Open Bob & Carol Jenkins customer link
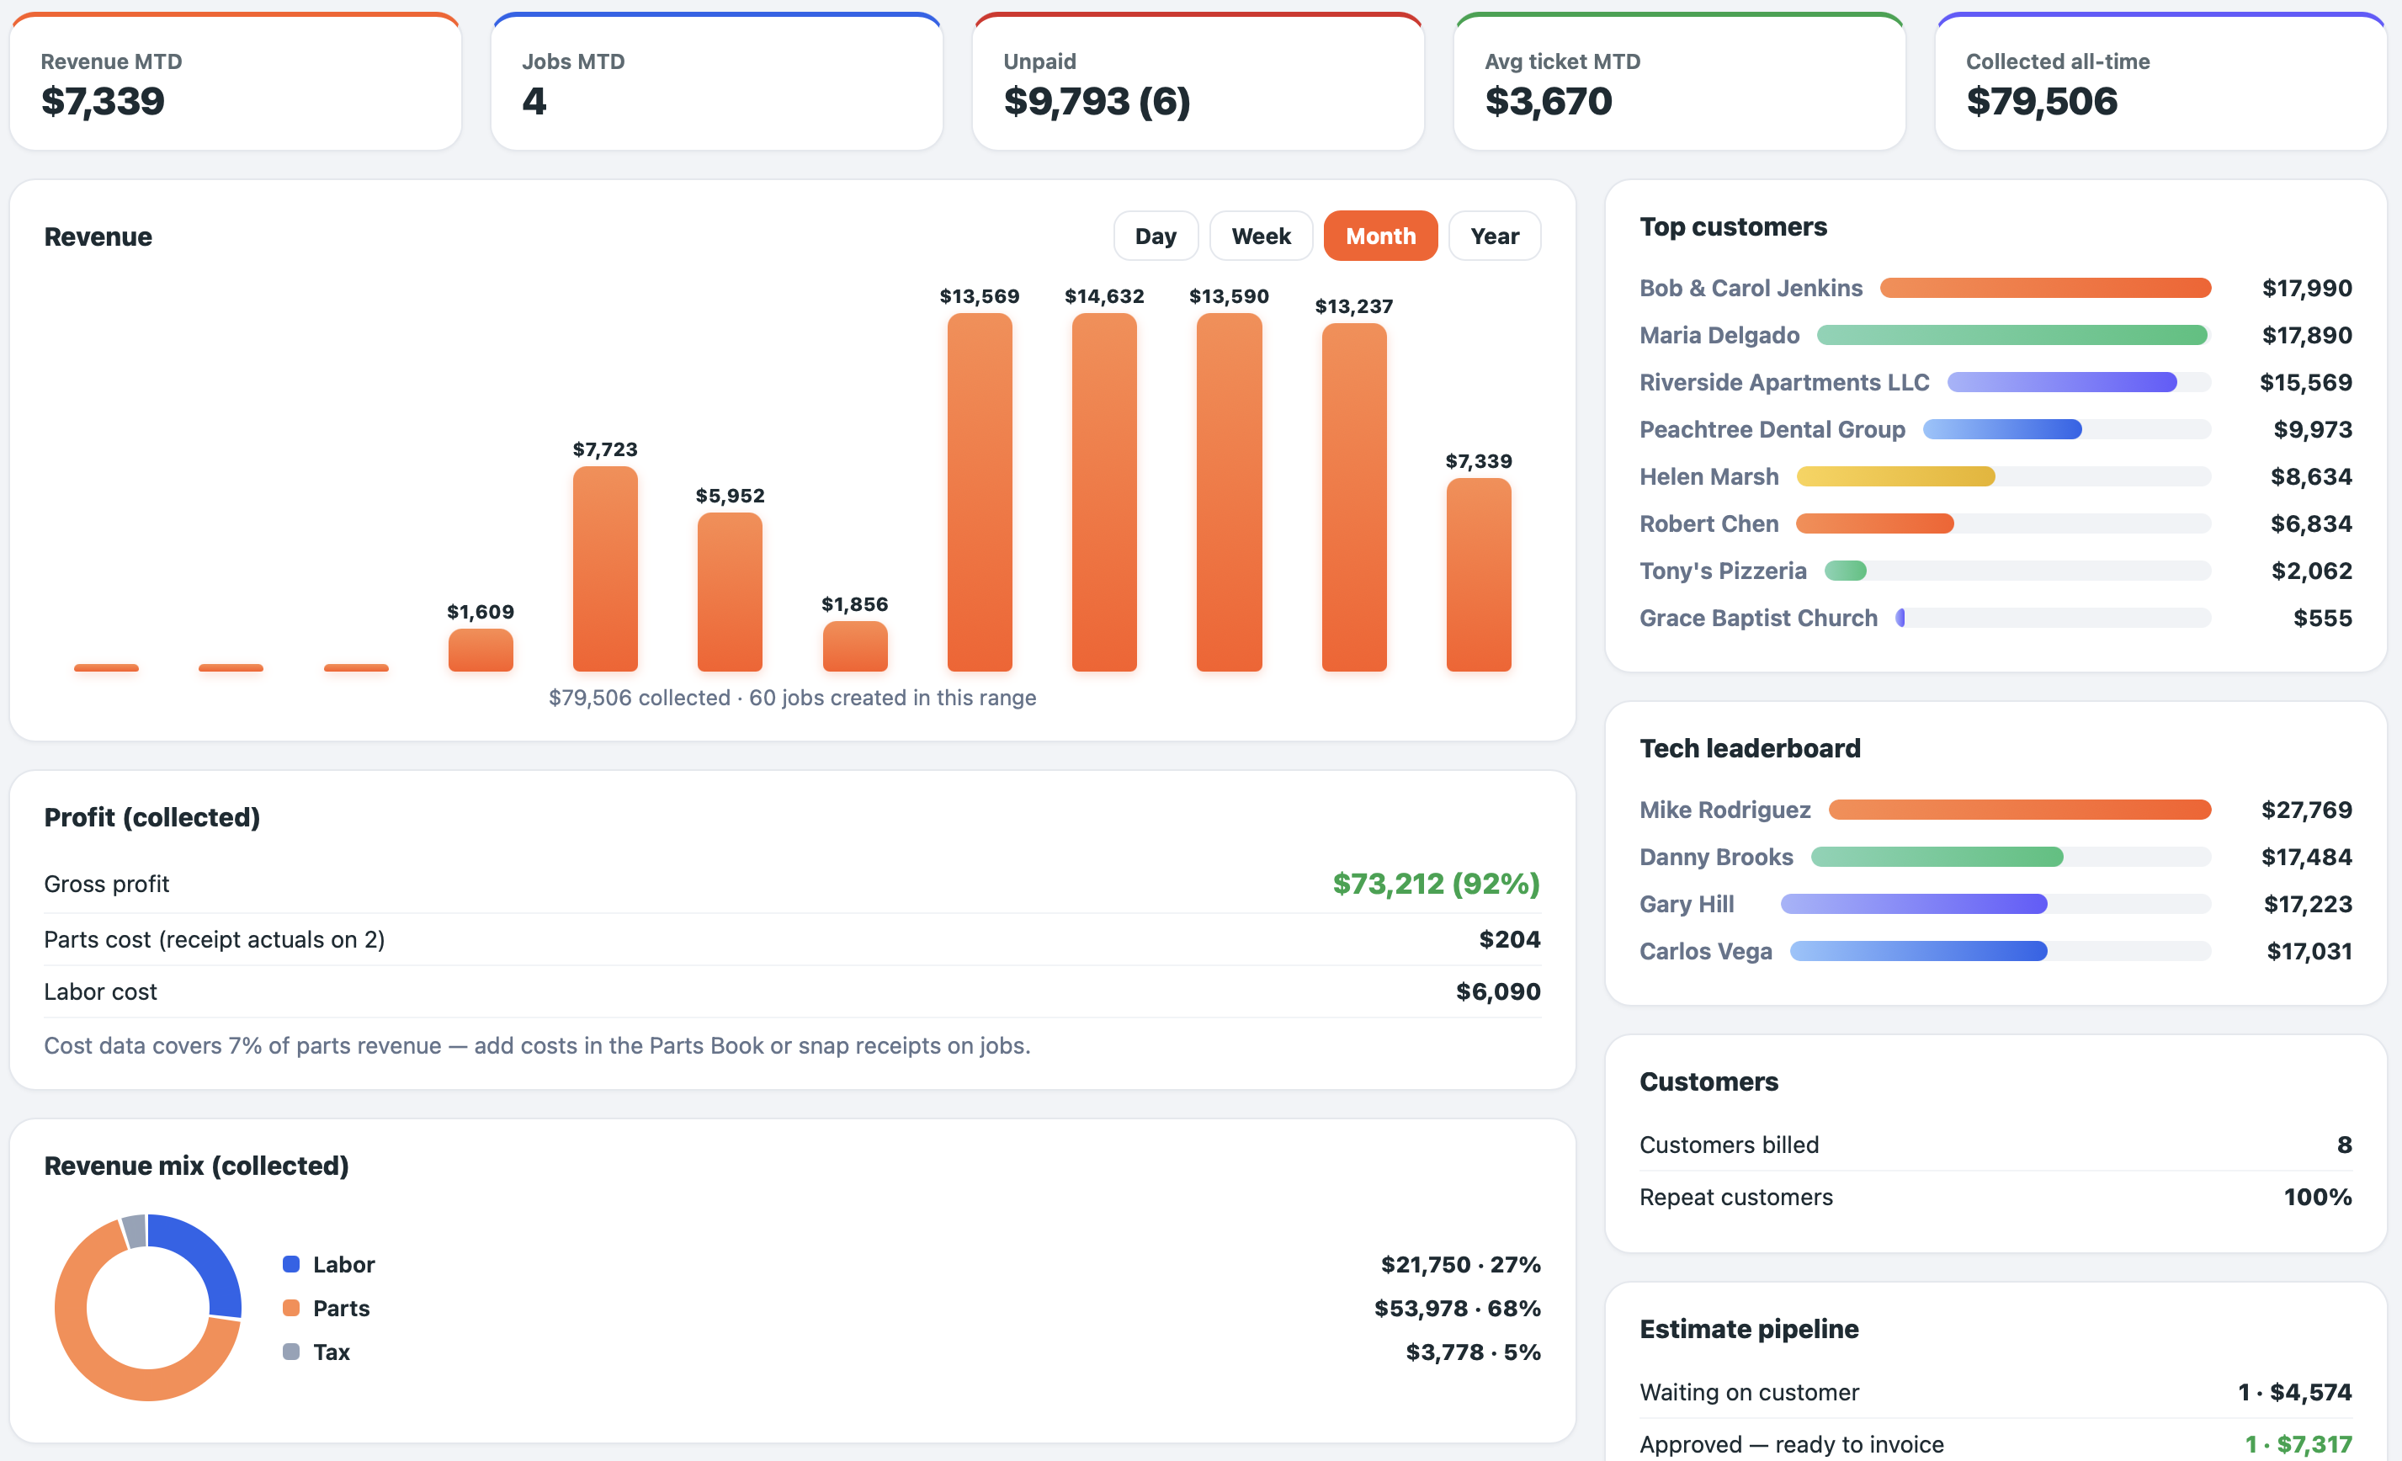Screen dimensions: 2402x1461 tap(1750, 289)
